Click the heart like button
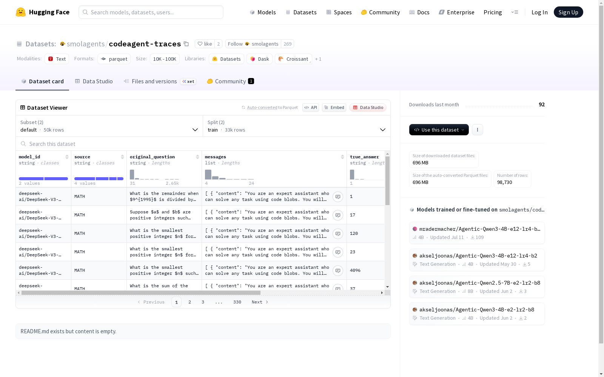 click(205, 44)
